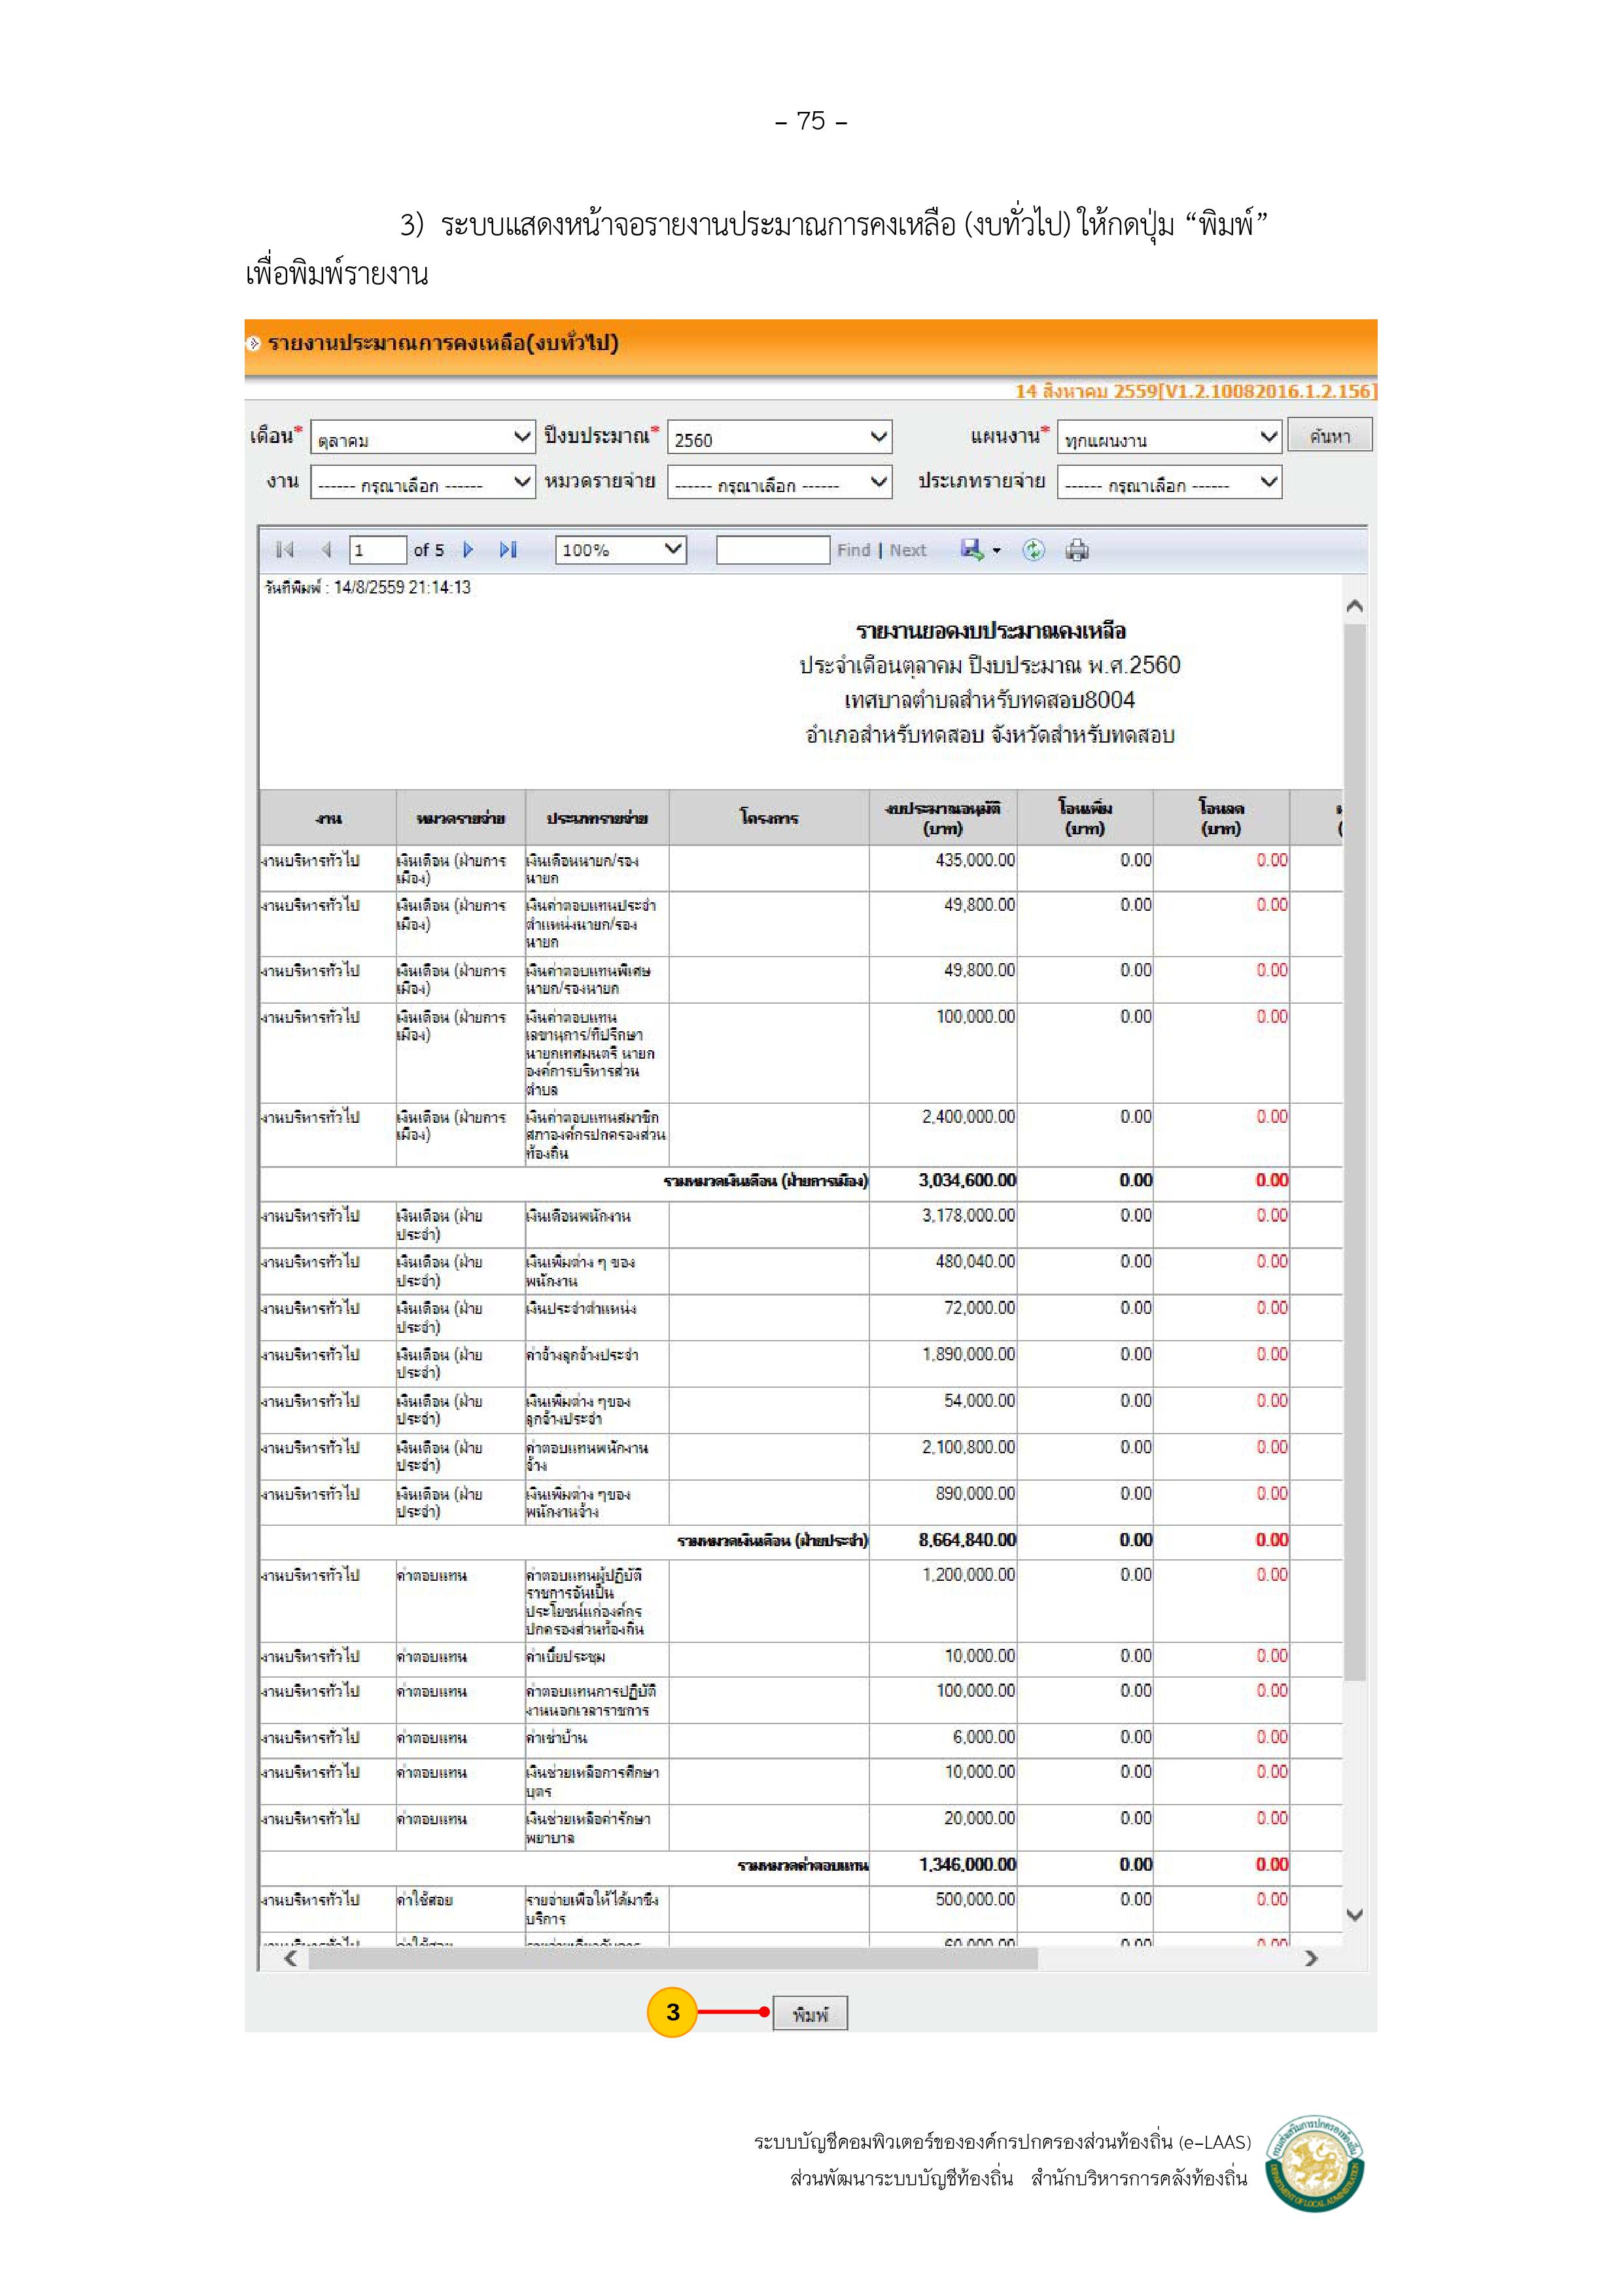Go to the next report page
This screenshot has width=1623, height=2296.
468,550
